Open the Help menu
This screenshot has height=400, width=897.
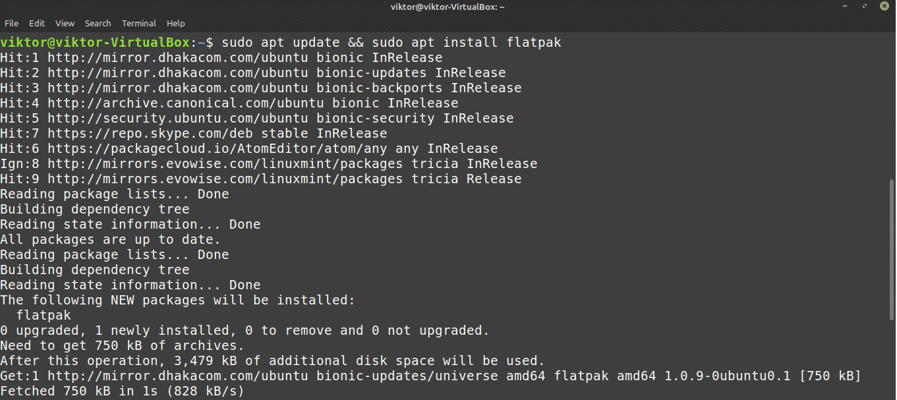[176, 23]
